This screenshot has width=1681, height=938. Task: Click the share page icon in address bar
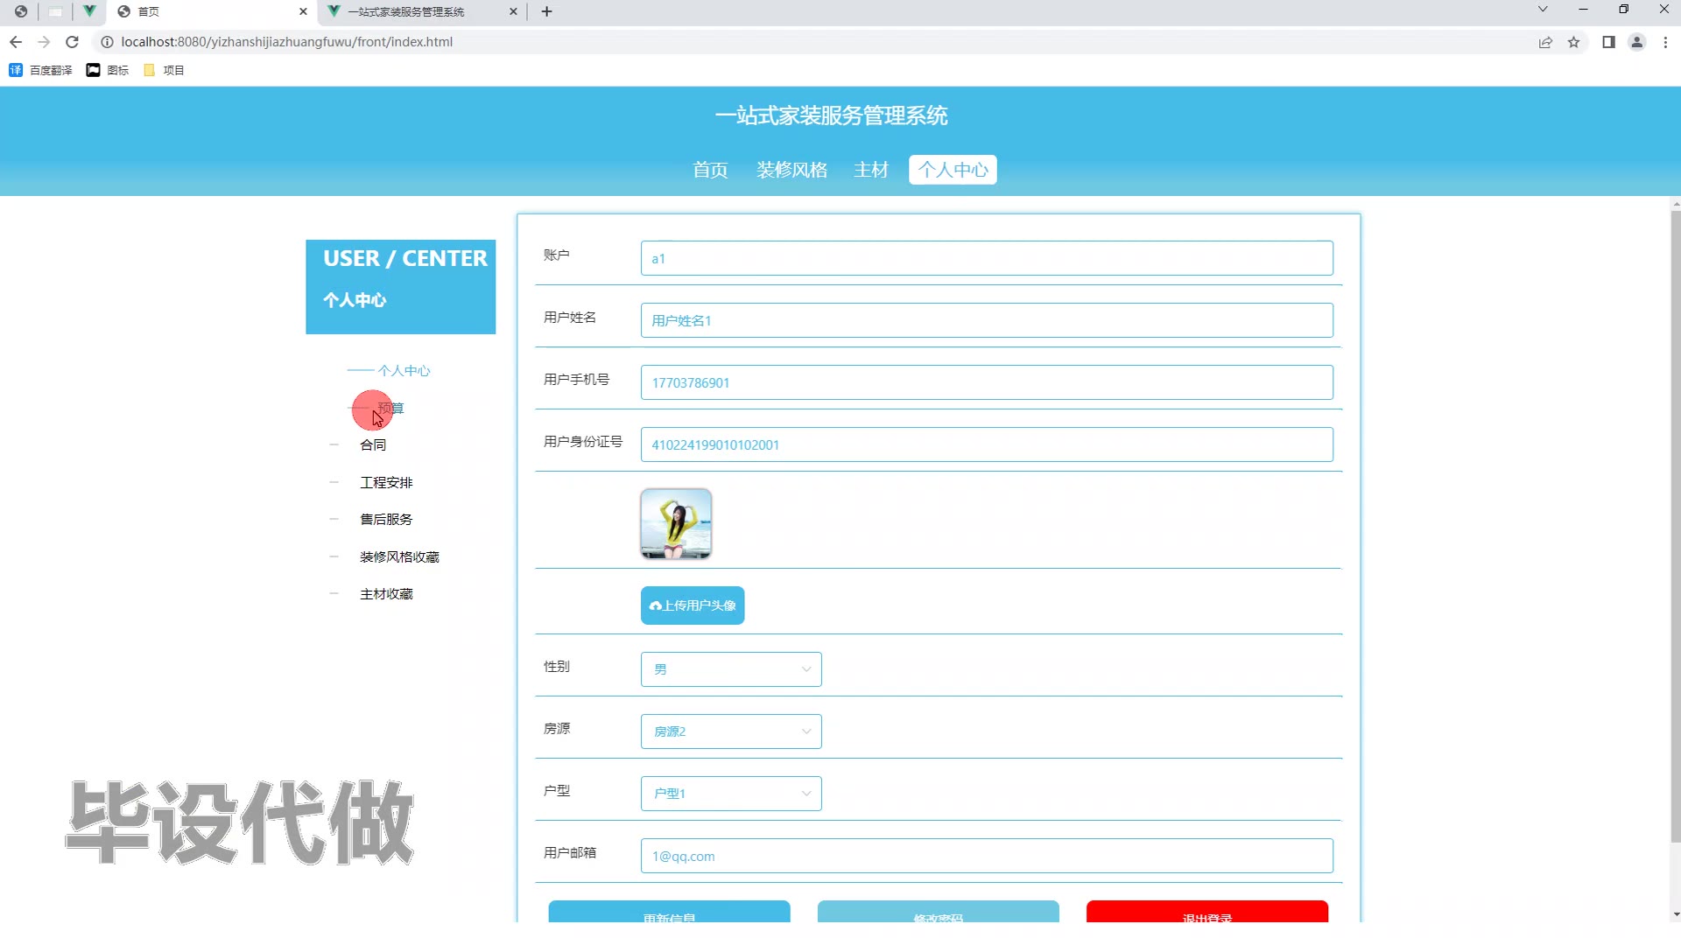pyautogui.click(x=1545, y=42)
